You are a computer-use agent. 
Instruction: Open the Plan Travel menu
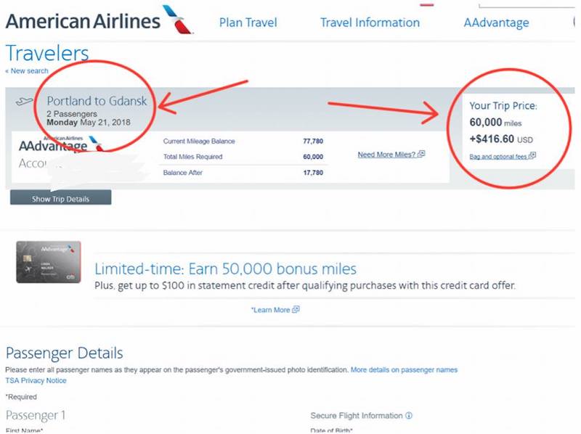[248, 22]
